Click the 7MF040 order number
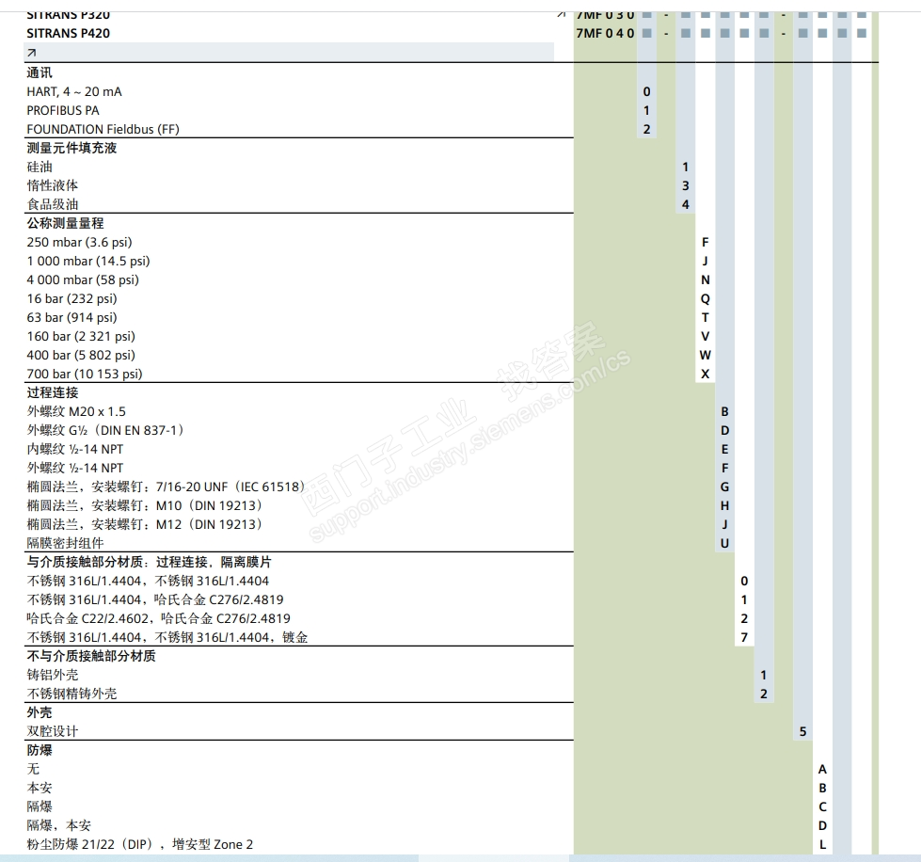The image size is (921, 862). (605, 34)
